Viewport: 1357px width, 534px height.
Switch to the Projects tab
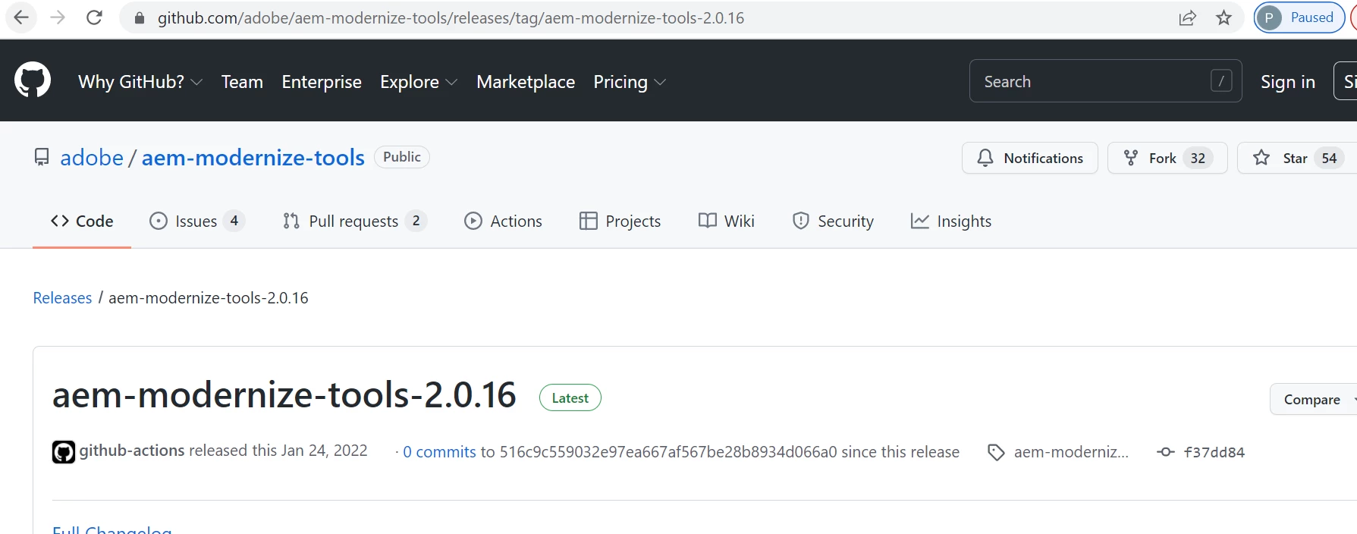(620, 221)
